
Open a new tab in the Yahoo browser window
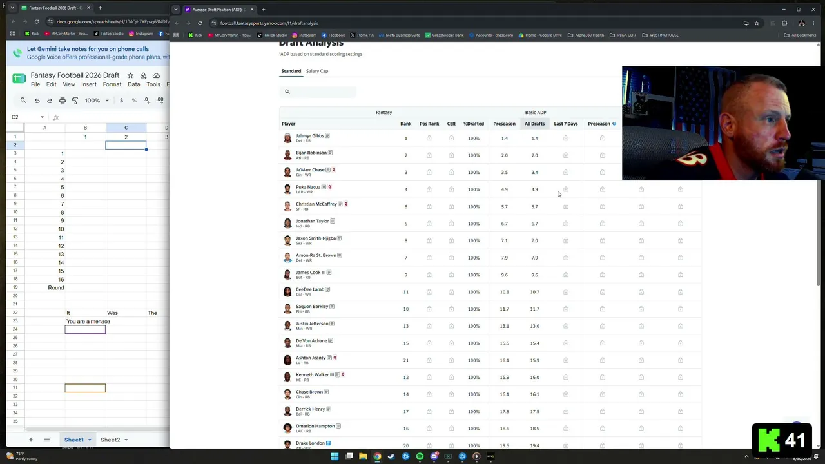263,10
